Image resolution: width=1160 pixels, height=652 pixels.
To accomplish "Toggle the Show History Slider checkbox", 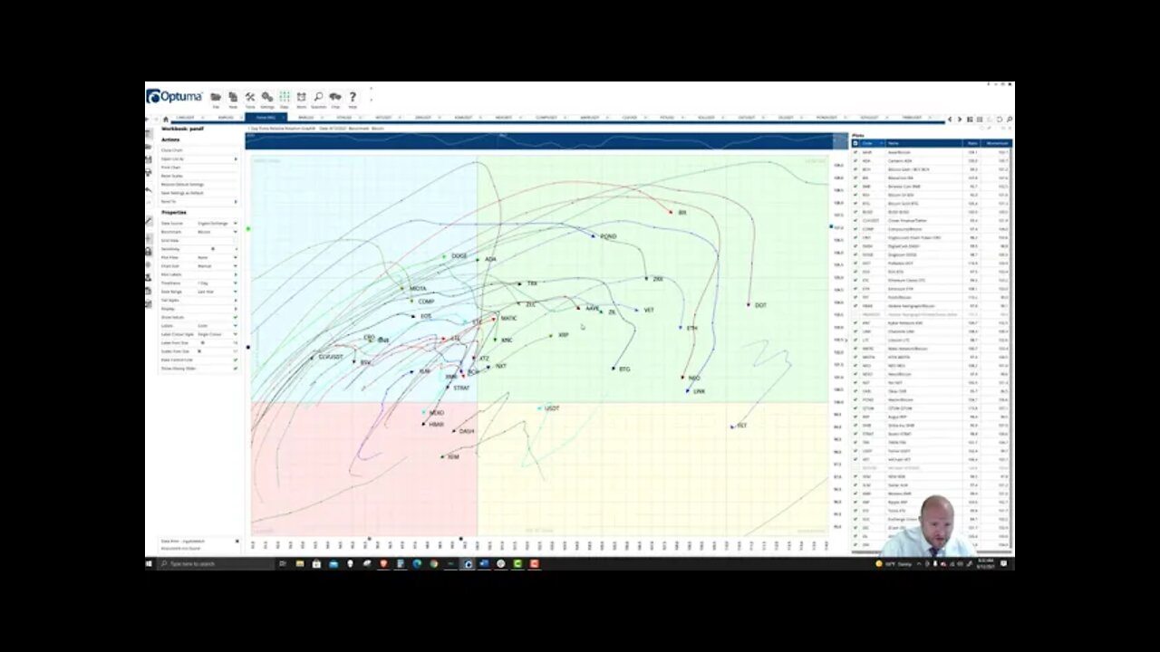I will (x=236, y=369).
